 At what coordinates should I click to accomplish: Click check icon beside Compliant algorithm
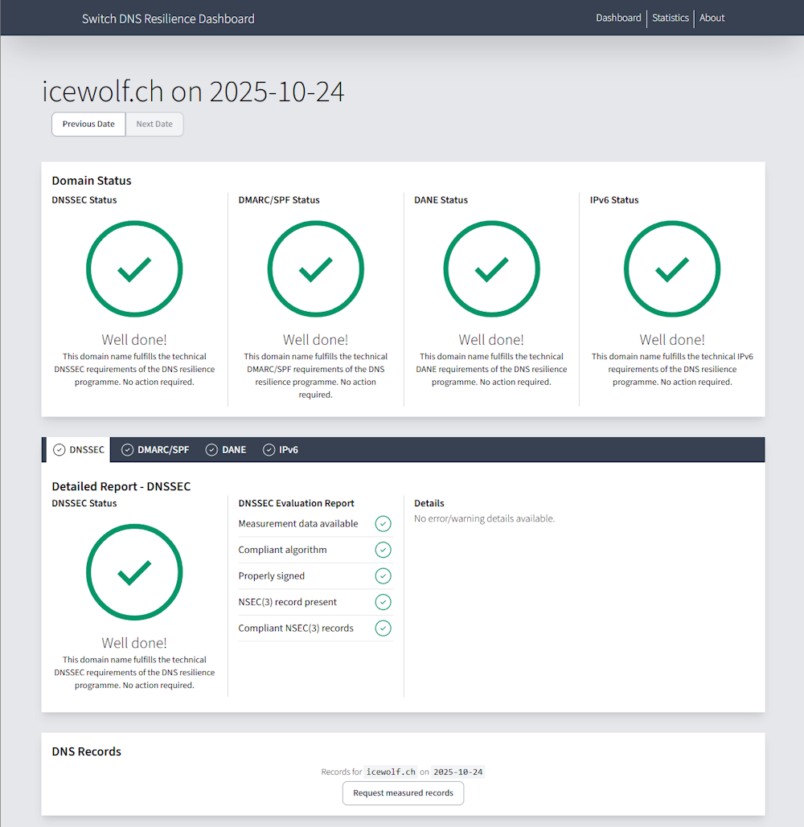[383, 550]
